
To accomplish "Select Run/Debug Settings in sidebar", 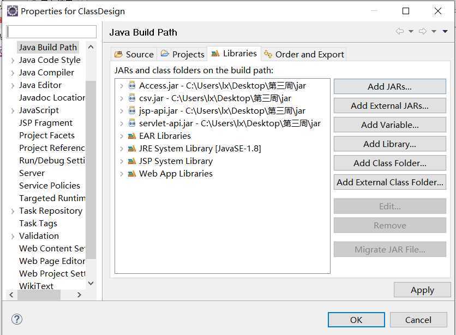I will coord(52,161).
